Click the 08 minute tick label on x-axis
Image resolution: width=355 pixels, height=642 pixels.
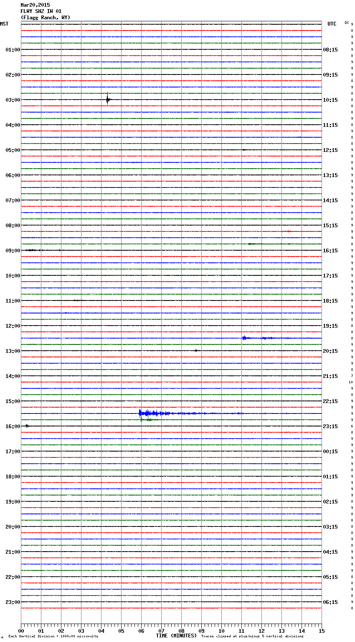pos(181,631)
